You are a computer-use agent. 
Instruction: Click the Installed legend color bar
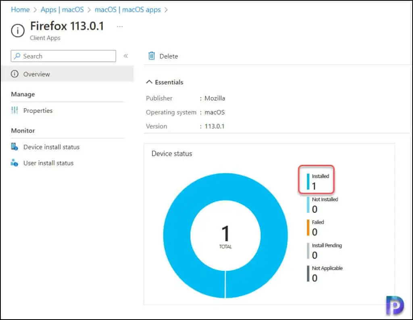click(x=308, y=182)
